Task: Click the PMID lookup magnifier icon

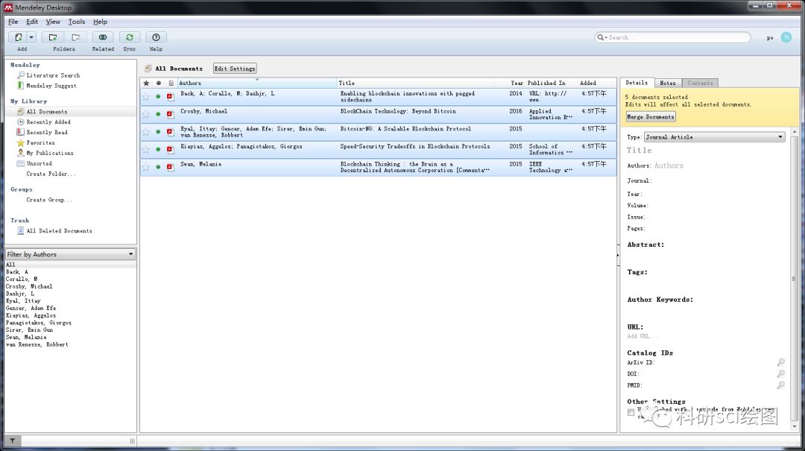Action: tap(780, 385)
